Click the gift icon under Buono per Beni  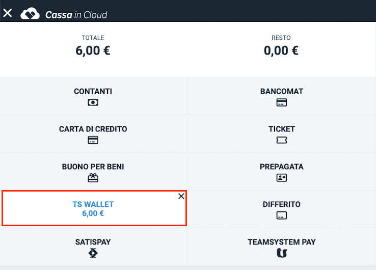coord(93,178)
